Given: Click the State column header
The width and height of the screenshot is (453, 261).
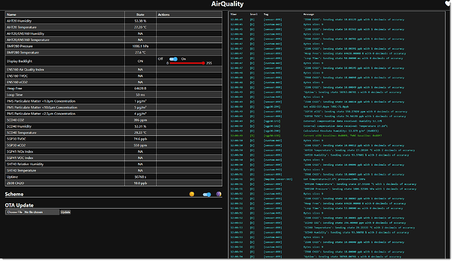Looking at the screenshot, I should 140,14.
